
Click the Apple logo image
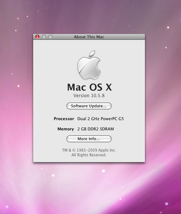pyautogui.click(x=89, y=65)
